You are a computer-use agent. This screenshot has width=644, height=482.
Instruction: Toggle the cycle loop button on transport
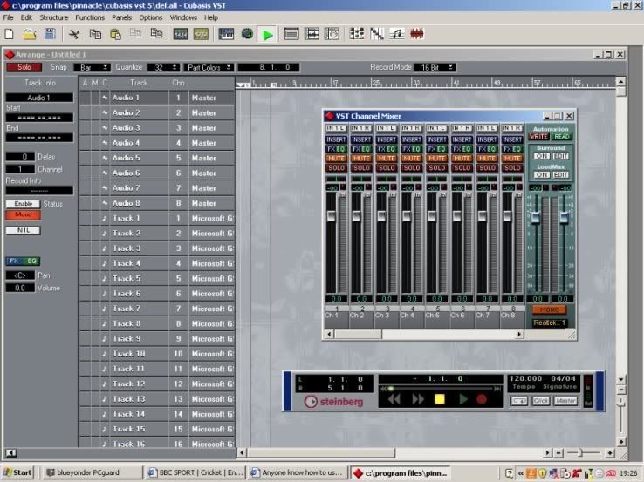click(x=518, y=401)
